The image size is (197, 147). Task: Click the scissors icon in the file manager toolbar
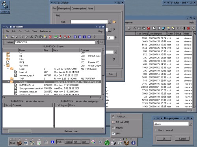134,28
